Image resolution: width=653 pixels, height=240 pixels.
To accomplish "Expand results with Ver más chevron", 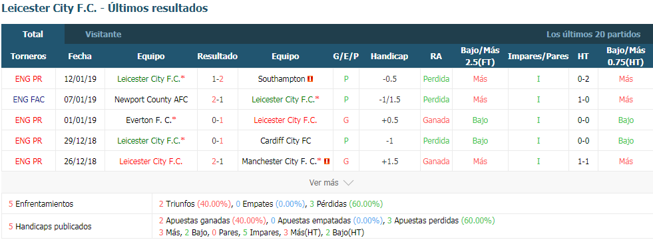I will [349, 183].
